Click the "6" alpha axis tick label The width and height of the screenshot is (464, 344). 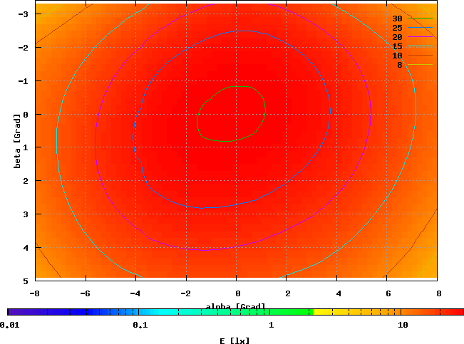388,293
